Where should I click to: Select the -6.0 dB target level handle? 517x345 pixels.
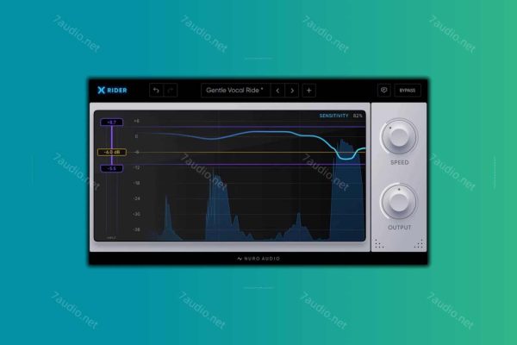click(x=112, y=152)
